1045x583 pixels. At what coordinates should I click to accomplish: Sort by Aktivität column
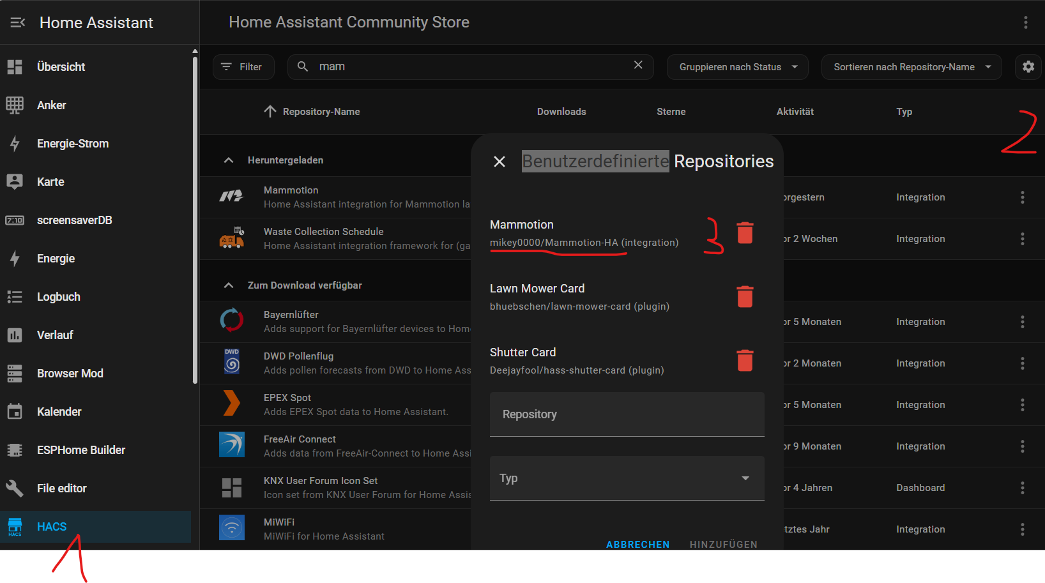click(795, 112)
